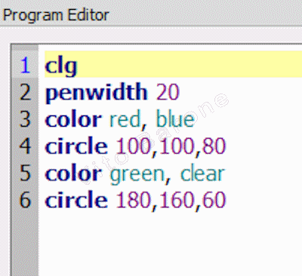Image resolution: width=302 pixels, height=276 pixels.
Task: Click the clg command on line 1
Action: pos(61,66)
